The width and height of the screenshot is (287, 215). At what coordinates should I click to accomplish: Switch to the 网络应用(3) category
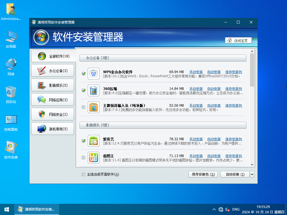52,100
